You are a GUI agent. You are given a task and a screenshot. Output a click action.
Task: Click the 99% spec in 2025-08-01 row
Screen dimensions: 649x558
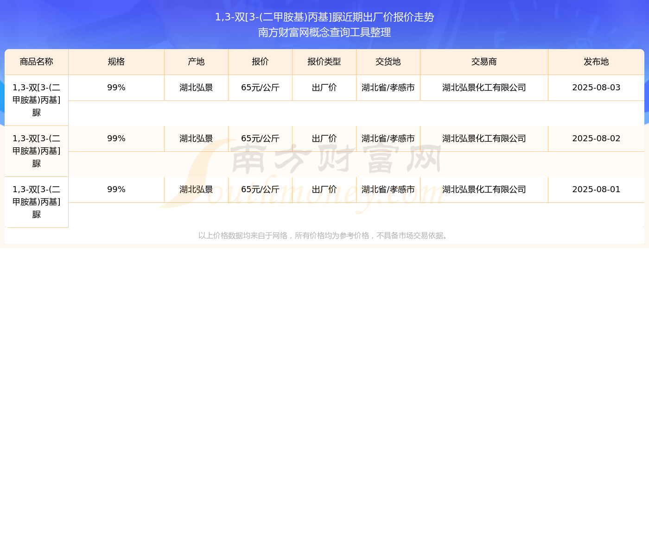116,189
